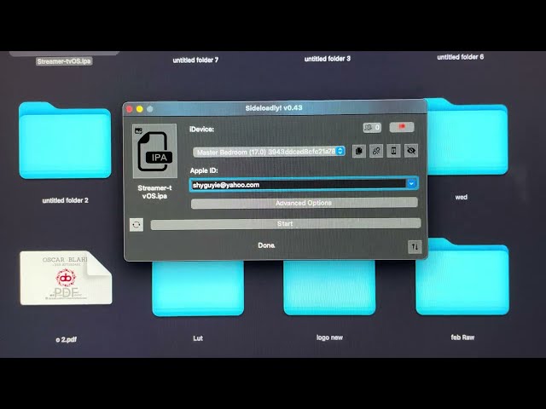Expand the Apple ID dropdown arrow
Image resolution: width=546 pixels, height=409 pixels.
(x=411, y=184)
